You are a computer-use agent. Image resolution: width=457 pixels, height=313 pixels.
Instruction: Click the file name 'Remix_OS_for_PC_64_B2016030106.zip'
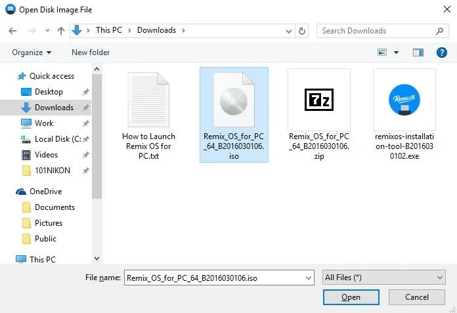pyautogui.click(x=319, y=146)
